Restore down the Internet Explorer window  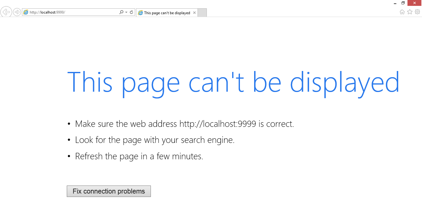403,3
